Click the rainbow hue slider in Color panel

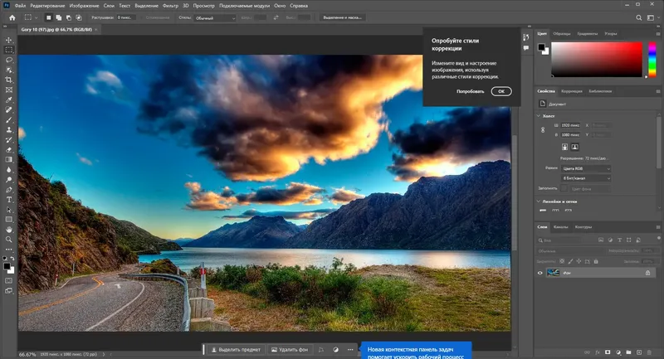click(652, 58)
